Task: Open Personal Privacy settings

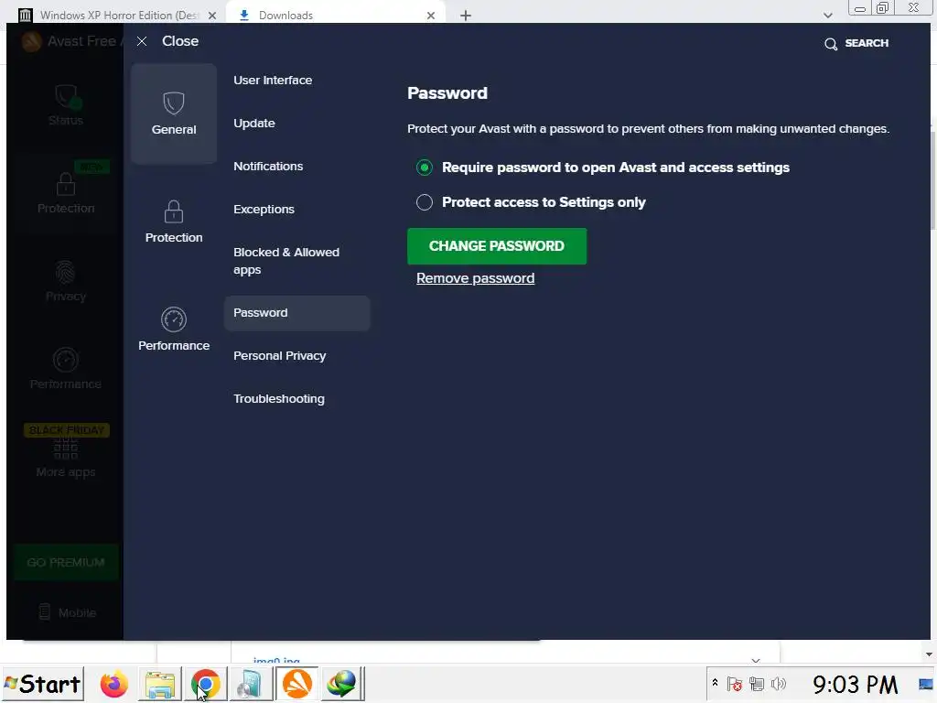Action: [280, 356]
